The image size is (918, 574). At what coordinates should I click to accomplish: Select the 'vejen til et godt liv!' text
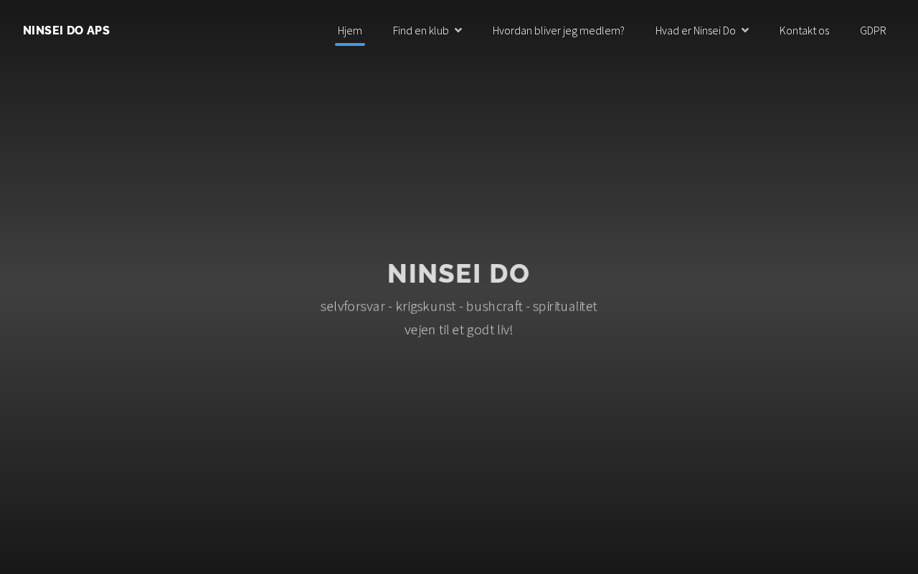[x=459, y=330]
